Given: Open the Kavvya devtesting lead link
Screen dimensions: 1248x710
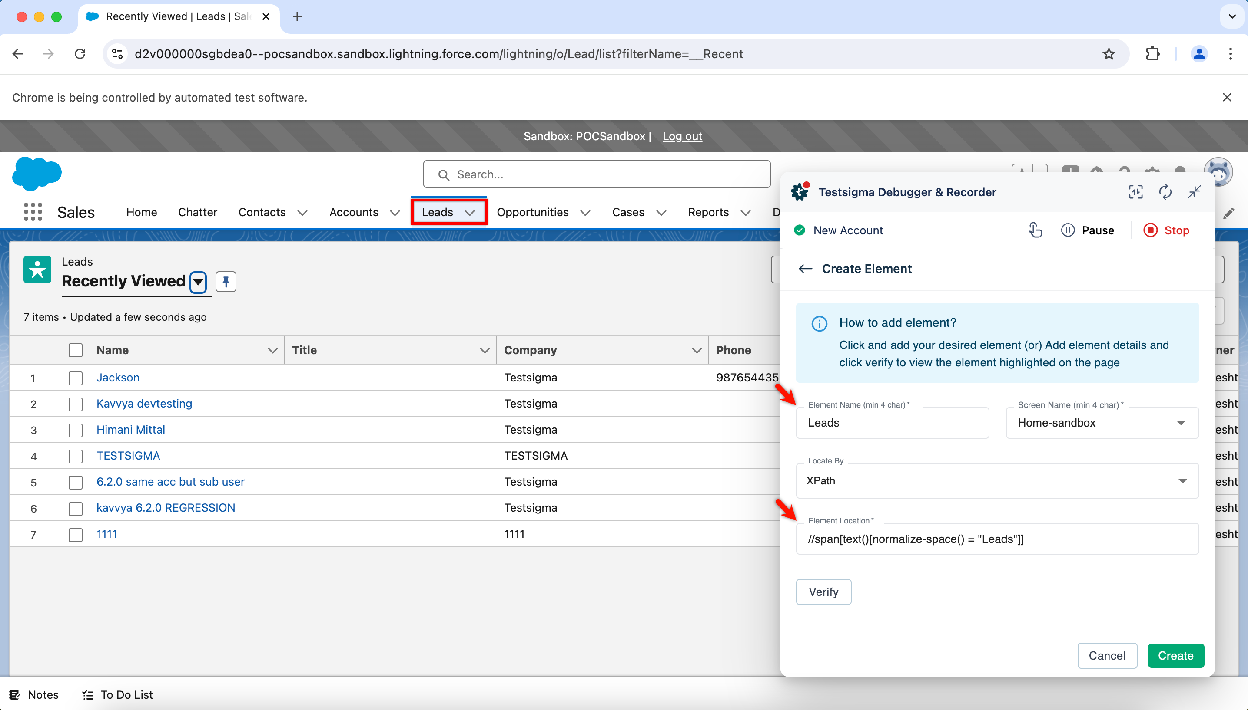Looking at the screenshot, I should (144, 404).
